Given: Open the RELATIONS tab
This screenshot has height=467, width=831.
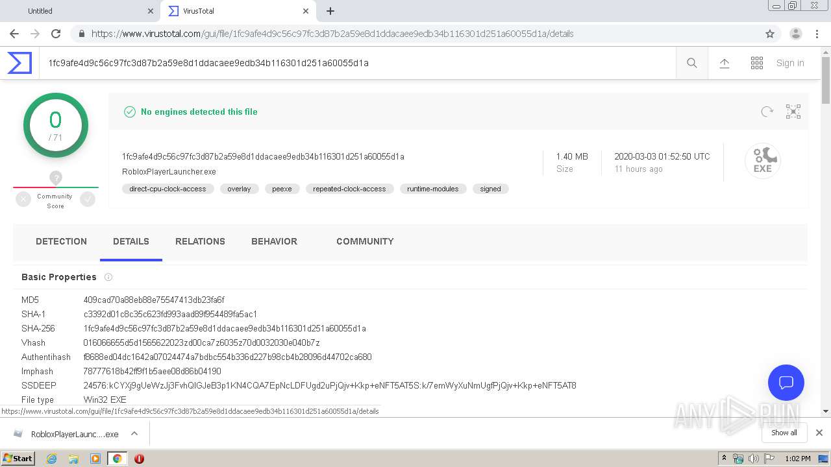Looking at the screenshot, I should point(200,241).
